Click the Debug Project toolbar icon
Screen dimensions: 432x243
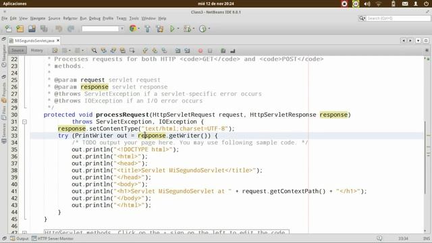pyautogui.click(x=187, y=28)
